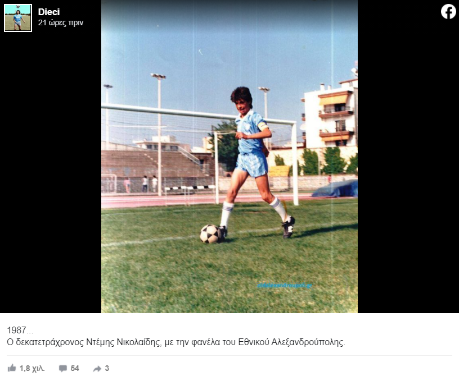
Task: Open the Dieci page name link
Action: [49, 12]
